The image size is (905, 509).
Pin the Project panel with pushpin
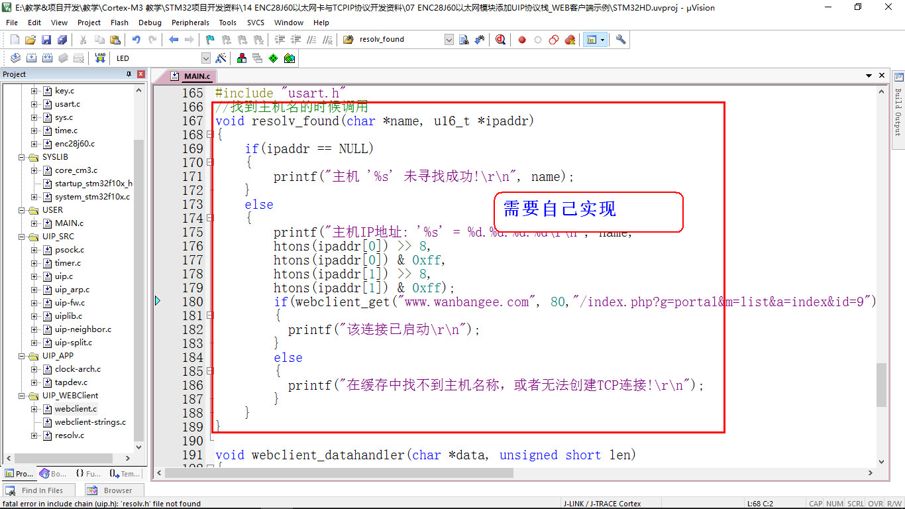point(129,74)
